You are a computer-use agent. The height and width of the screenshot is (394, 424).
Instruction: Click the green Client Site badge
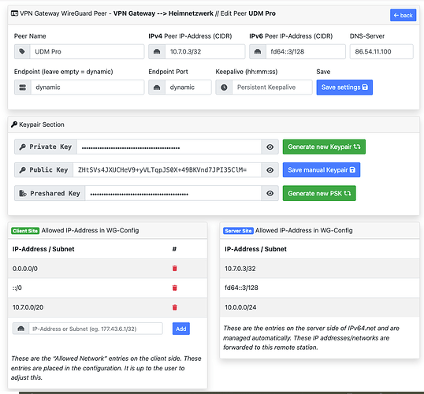[25, 231]
